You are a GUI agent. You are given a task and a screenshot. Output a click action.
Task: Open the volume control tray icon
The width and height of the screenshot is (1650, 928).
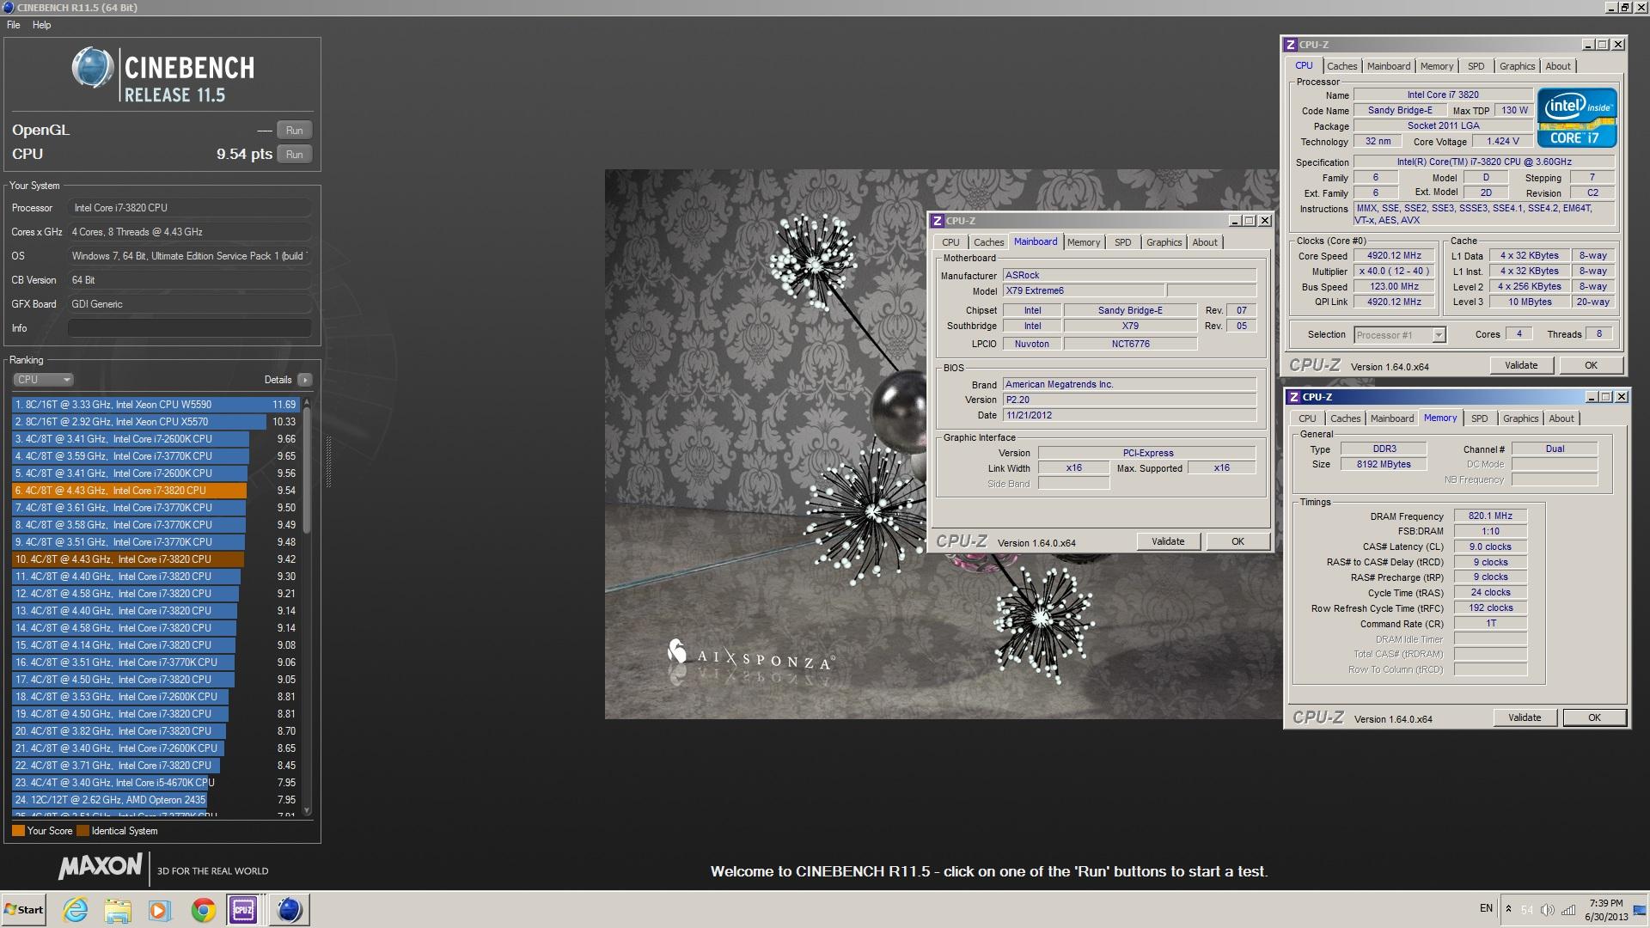point(1548,910)
